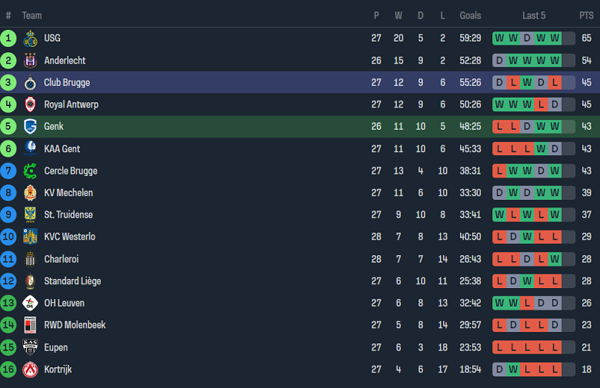
Task: Select the Club Brugge team logo
Action: [31, 83]
